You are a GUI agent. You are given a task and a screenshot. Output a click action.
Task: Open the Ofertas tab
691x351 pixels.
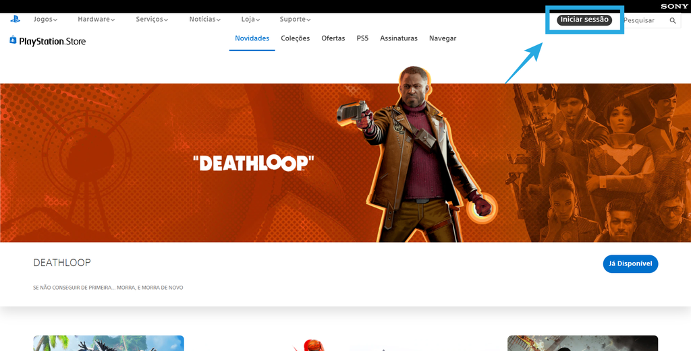(333, 38)
